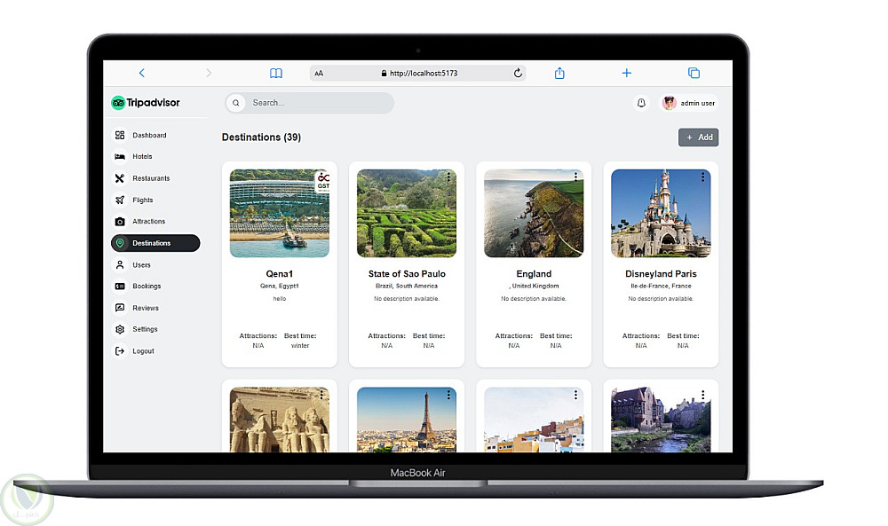Viewport: 888px width, 526px height.
Task: Open options menu on the colorful houses card
Action: (x=575, y=395)
